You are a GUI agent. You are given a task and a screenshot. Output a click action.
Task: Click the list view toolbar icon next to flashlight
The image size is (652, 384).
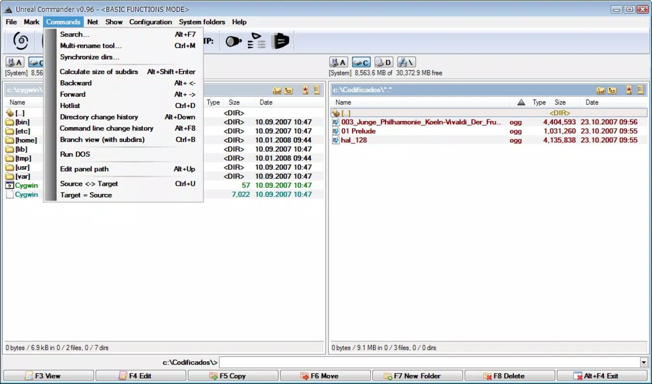pyautogui.click(x=257, y=41)
